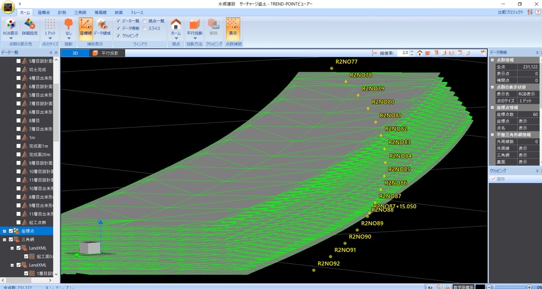This screenshot has height=289, width=542.
Task: Enable the スライス checkbox
Action: tap(145, 28)
